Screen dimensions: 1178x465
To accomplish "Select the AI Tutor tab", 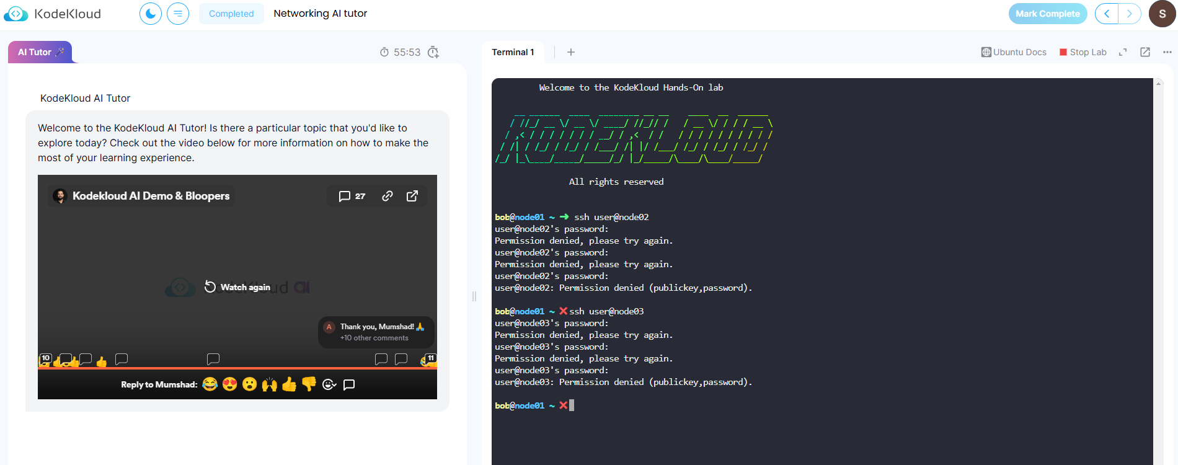I will pos(40,52).
